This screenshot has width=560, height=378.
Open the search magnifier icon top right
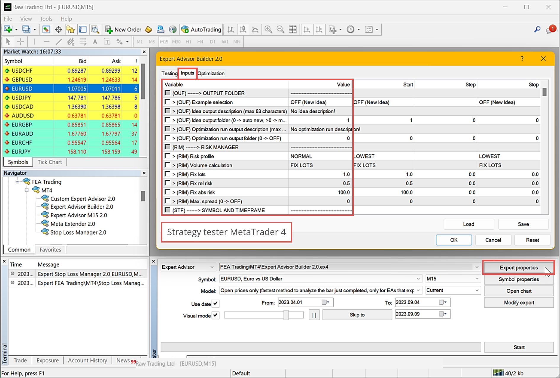click(537, 29)
